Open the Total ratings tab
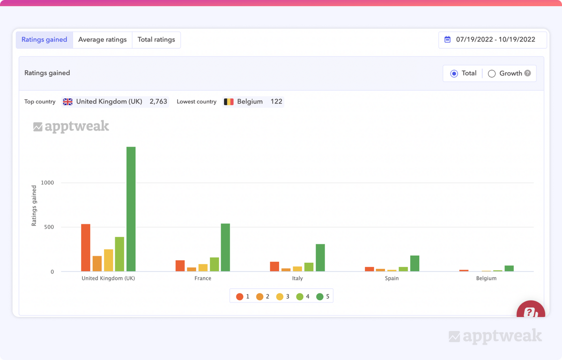The width and height of the screenshot is (562, 360). tap(156, 40)
